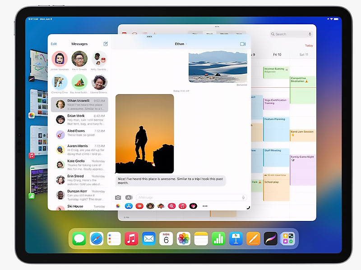Screen dimensions: 361x270
Task: Show more iMessage apps with ellipsis
Action: pyautogui.click(x=205, y=206)
